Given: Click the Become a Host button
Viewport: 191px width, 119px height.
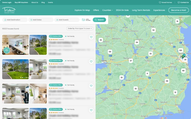Looking at the screenshot, I should coord(178,10).
